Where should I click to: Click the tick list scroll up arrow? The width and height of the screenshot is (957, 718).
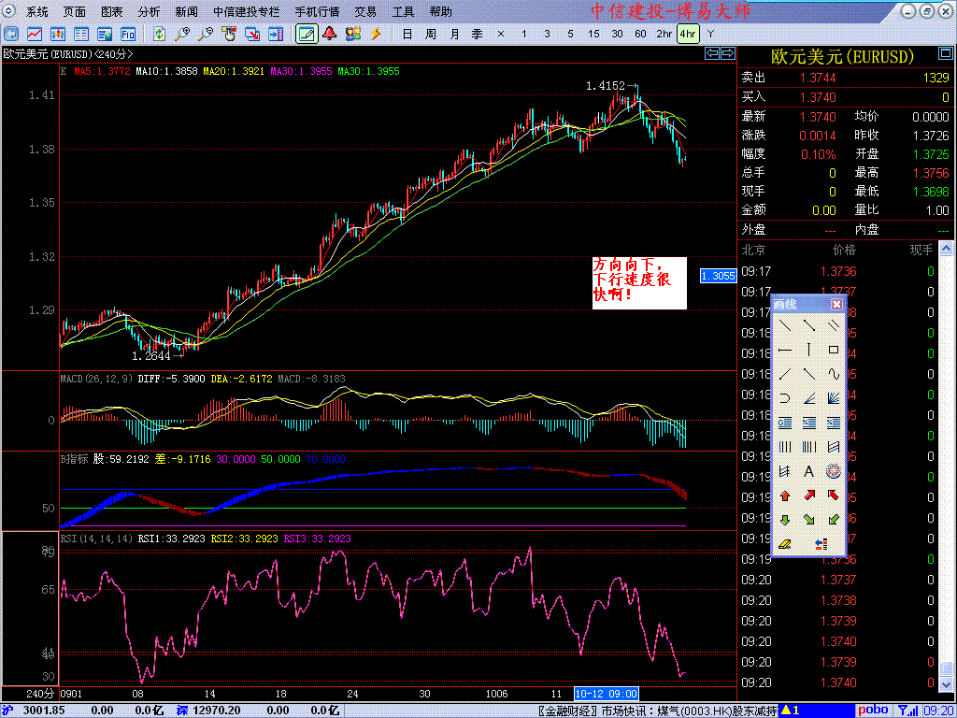(946, 248)
